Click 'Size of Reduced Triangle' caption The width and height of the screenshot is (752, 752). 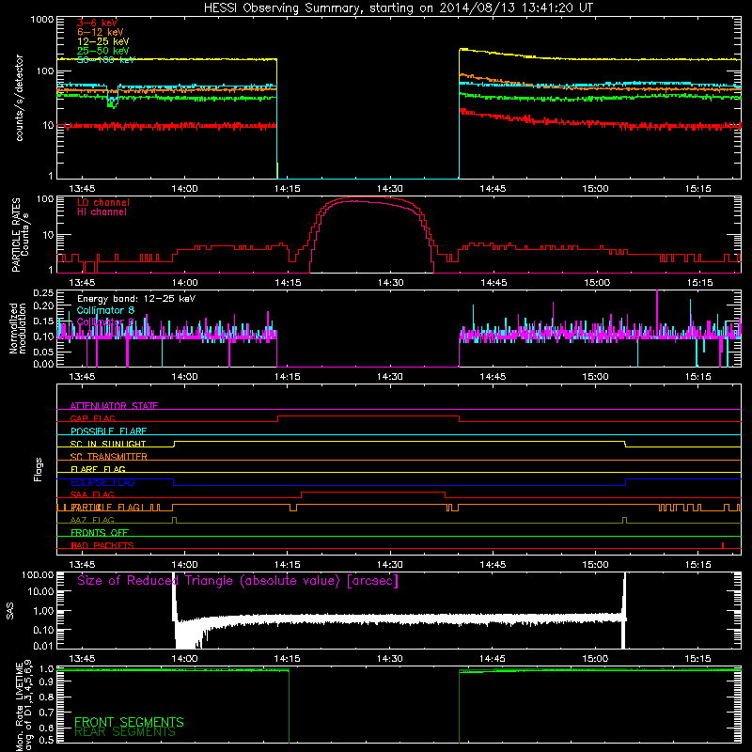point(238,581)
